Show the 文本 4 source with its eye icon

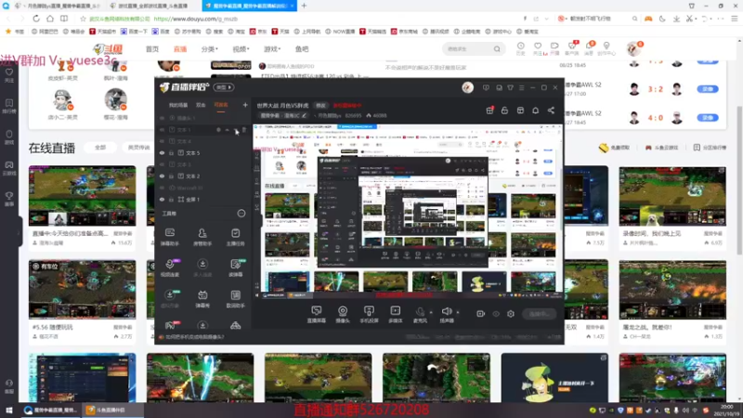point(162,141)
